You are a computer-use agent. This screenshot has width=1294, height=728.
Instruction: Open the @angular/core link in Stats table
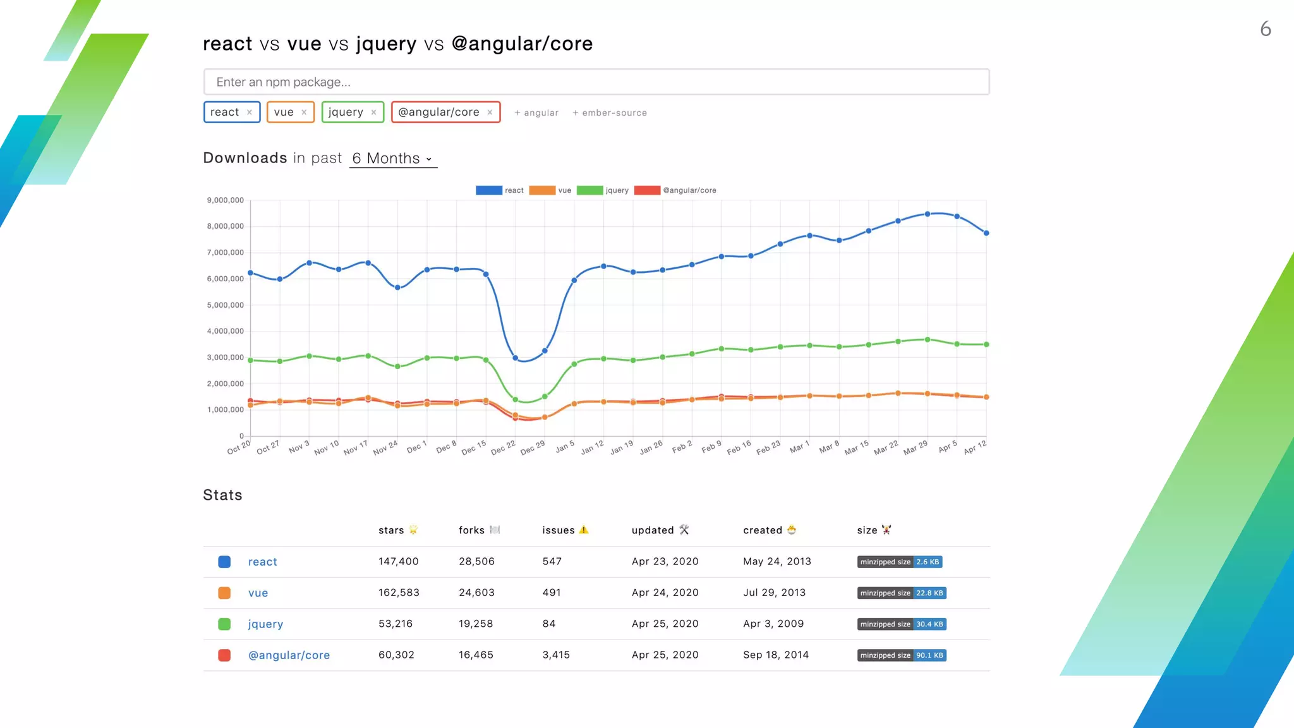click(289, 655)
